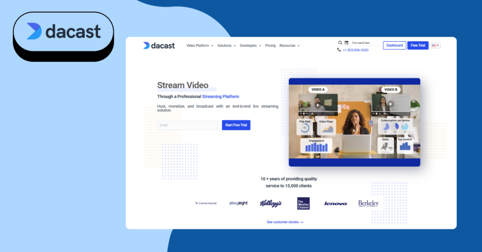Click the dacast logo in the site header
Image resolution: width=482 pixels, height=252 pixels.
coord(159,46)
